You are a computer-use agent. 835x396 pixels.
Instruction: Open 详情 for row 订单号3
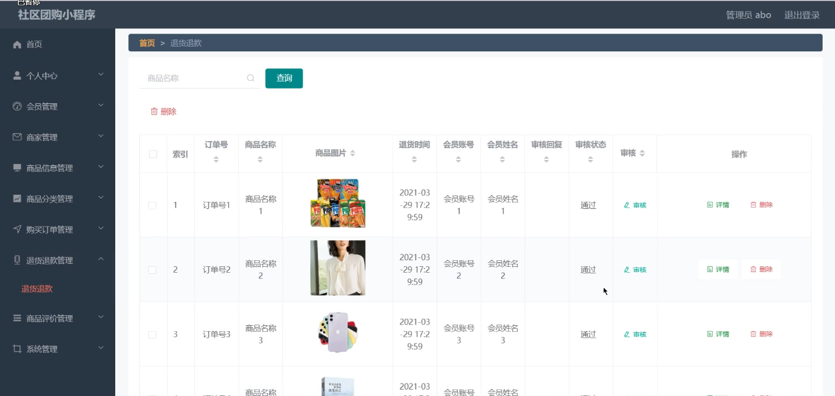tap(718, 333)
